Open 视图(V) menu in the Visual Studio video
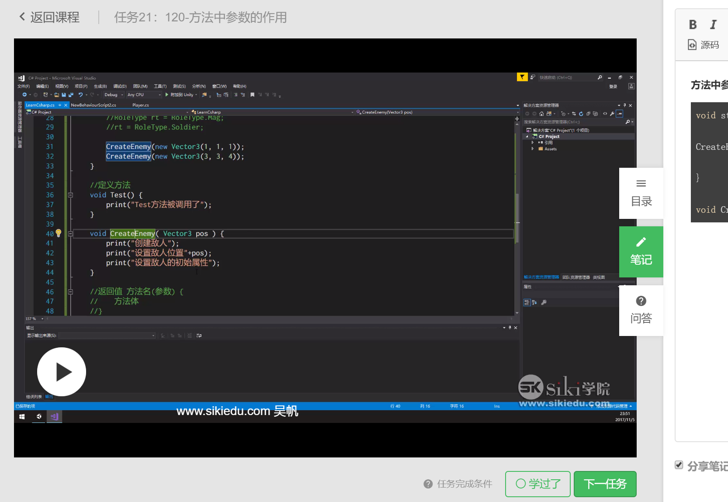Viewport: 728px width, 502px height. pos(62,86)
